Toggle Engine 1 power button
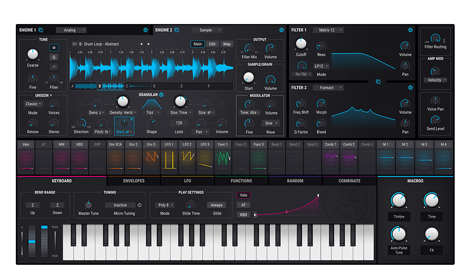The width and height of the screenshot is (470, 273). click(145, 30)
